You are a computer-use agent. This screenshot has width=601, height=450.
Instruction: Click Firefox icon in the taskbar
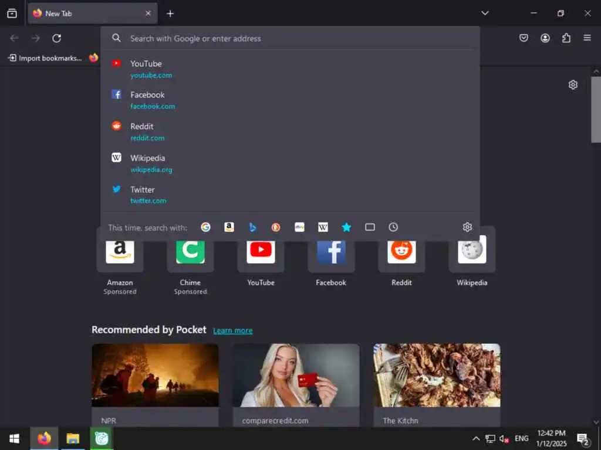44,438
